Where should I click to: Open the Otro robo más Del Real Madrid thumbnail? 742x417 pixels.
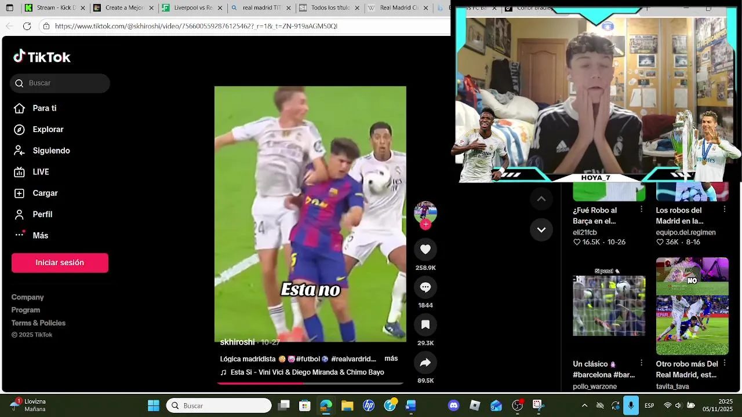pyautogui.click(x=692, y=306)
